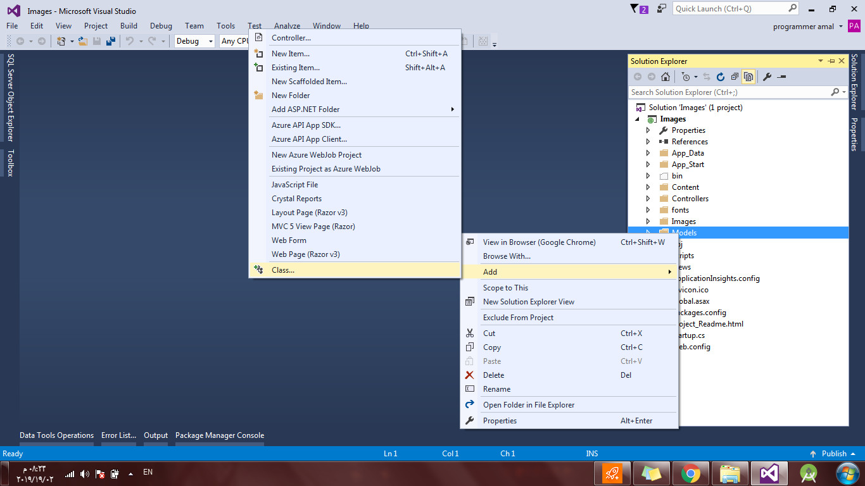This screenshot has width=865, height=486.
Task: Click the notifications flag icon with badge 2
Action: (640, 9)
